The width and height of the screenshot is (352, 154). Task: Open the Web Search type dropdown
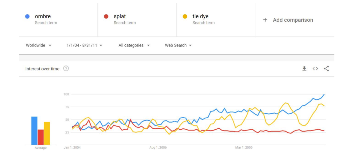[178, 45]
